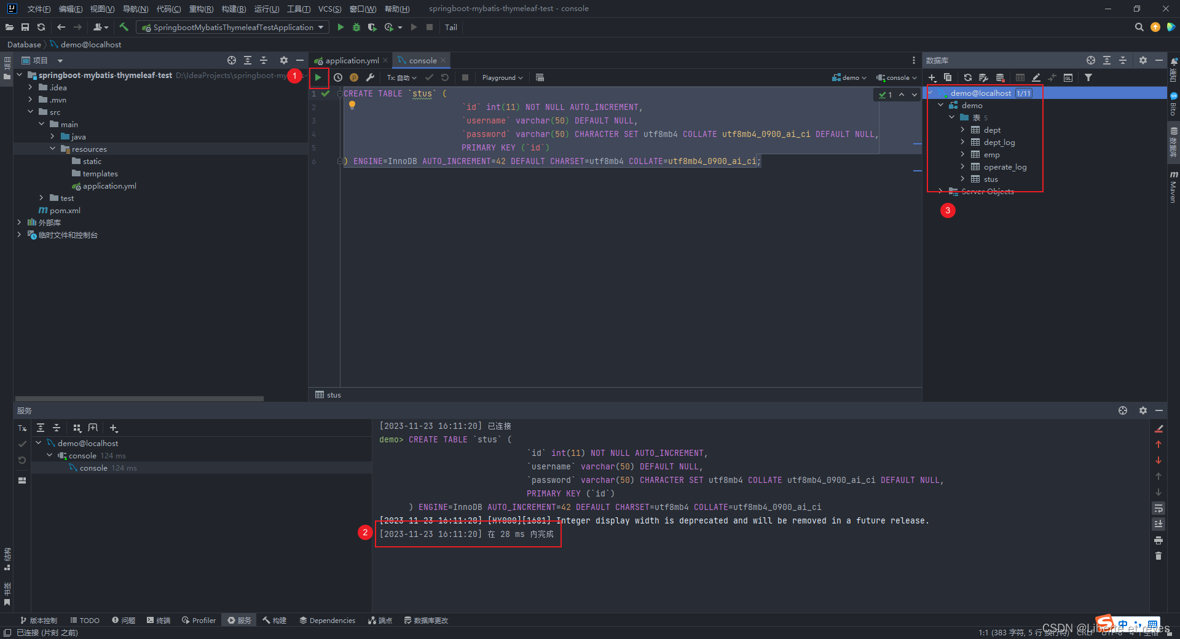The height and width of the screenshot is (639, 1180).
Task: Open data source properties icon
Action: pos(983,77)
